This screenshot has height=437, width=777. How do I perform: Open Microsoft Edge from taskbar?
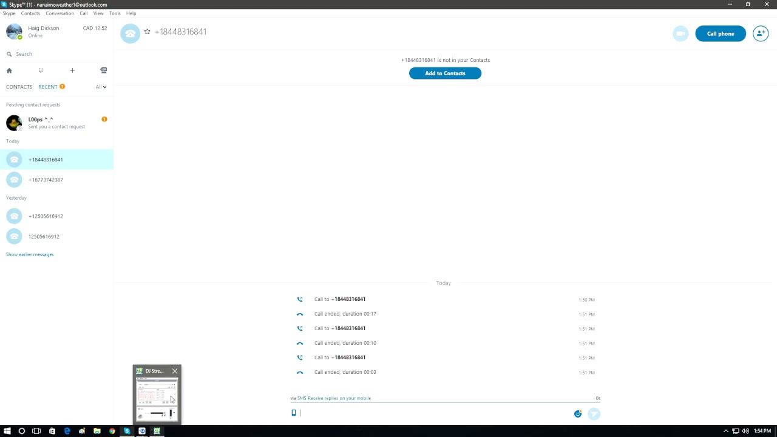pyautogui.click(x=67, y=431)
